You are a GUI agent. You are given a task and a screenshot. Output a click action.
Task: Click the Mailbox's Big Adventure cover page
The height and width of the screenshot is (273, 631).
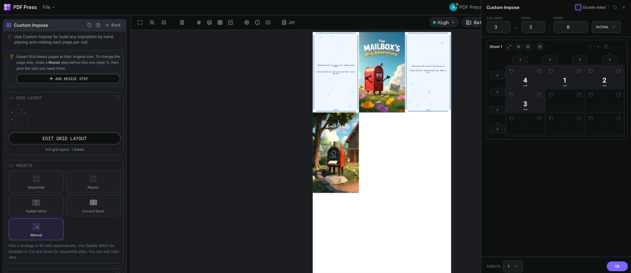click(382, 72)
